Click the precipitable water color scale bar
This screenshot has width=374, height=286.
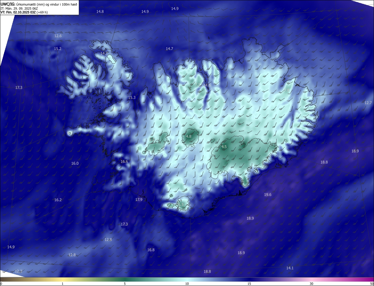187,279
